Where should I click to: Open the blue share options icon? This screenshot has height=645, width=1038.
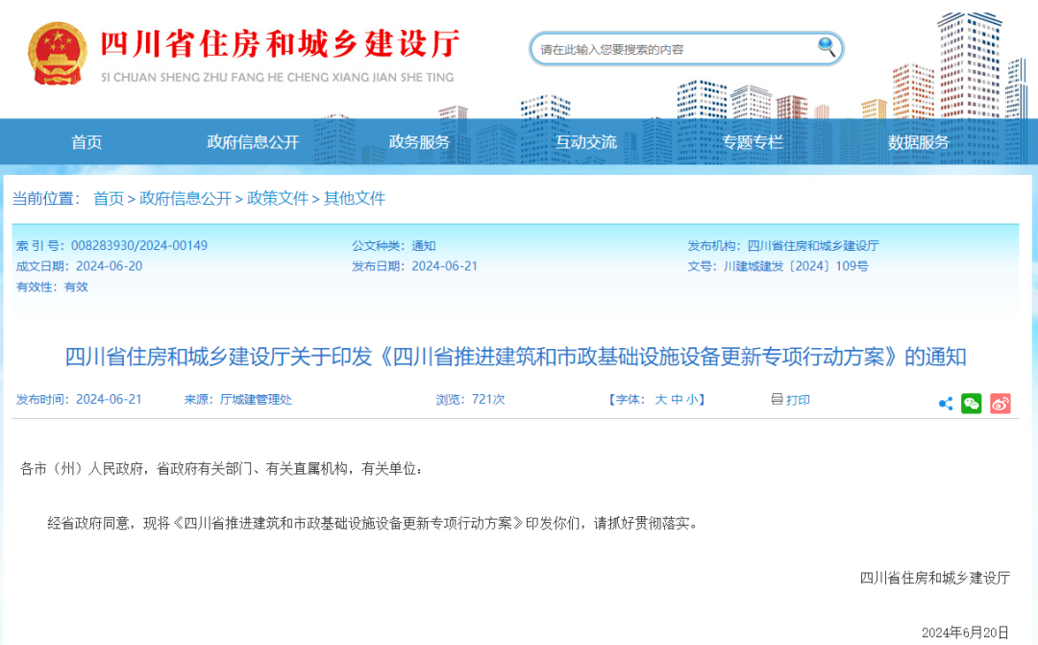945,404
